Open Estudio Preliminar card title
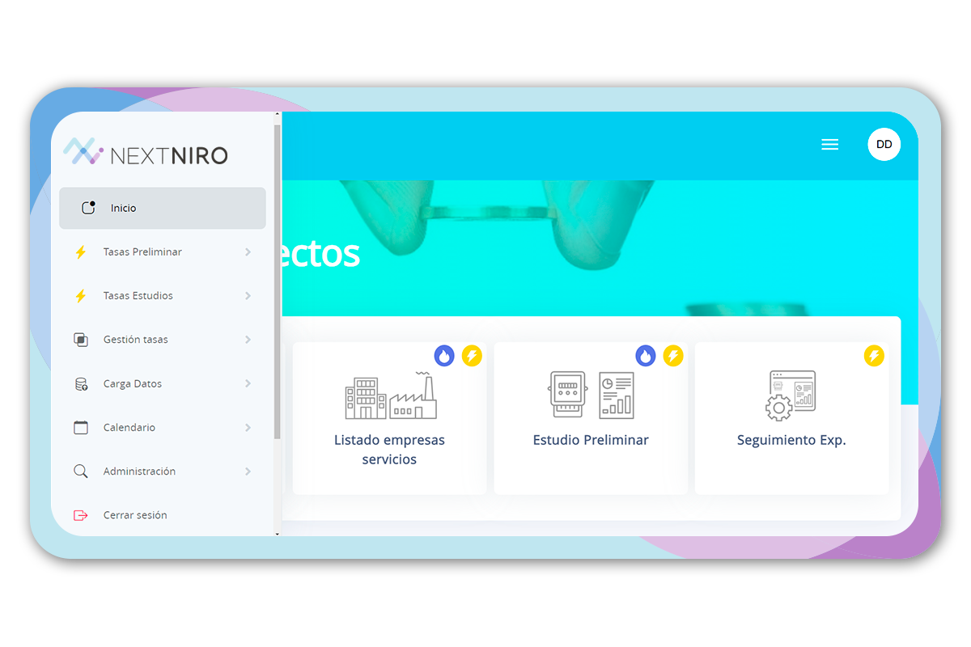This screenshot has width=971, height=647. (591, 441)
